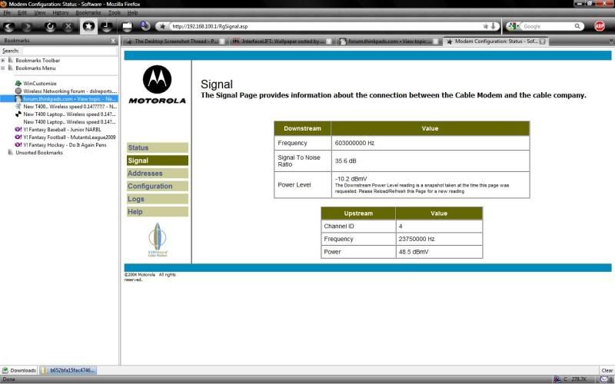Click the Reload page icon

click(50, 26)
